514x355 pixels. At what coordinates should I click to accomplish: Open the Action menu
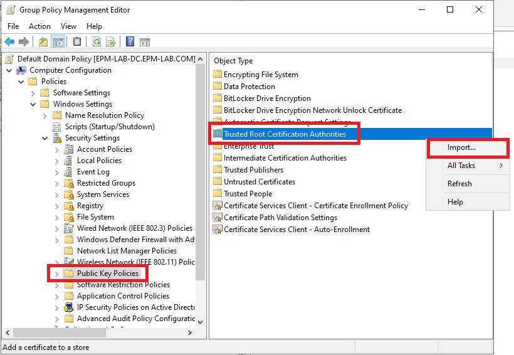(39, 26)
